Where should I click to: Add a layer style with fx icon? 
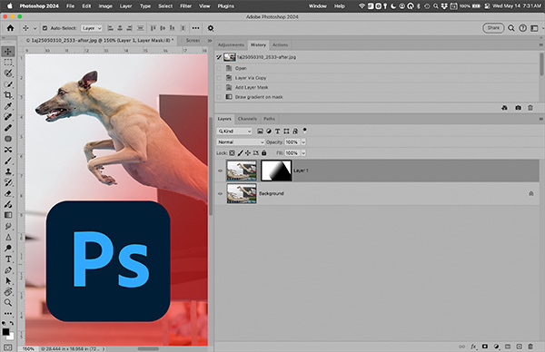coord(473,347)
